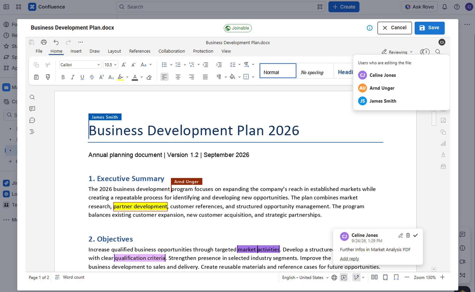Delete Celine Jones's comment with trash icon
This screenshot has height=292, width=475.
(x=408, y=235)
